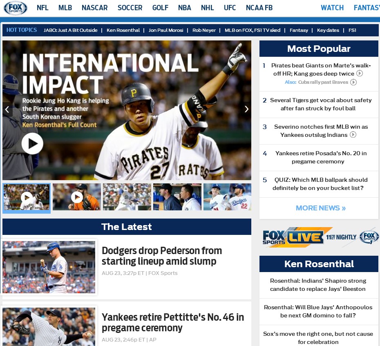
Task: Open the NASCAR section
Action: pos(94,7)
